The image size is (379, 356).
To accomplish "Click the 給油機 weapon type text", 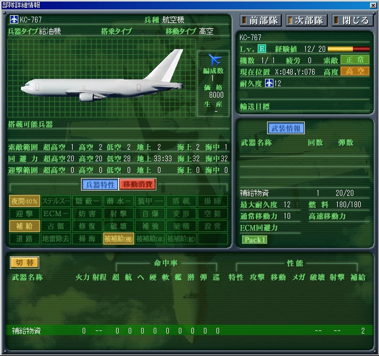I will [x=50, y=31].
